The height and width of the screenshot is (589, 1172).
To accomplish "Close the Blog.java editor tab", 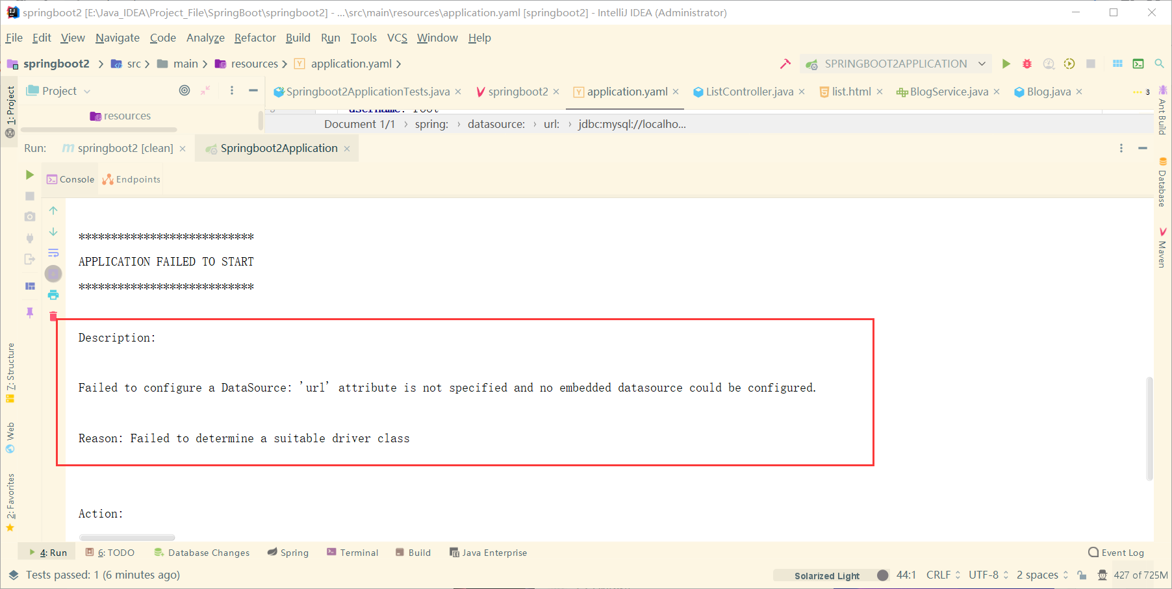I will coord(1079,92).
